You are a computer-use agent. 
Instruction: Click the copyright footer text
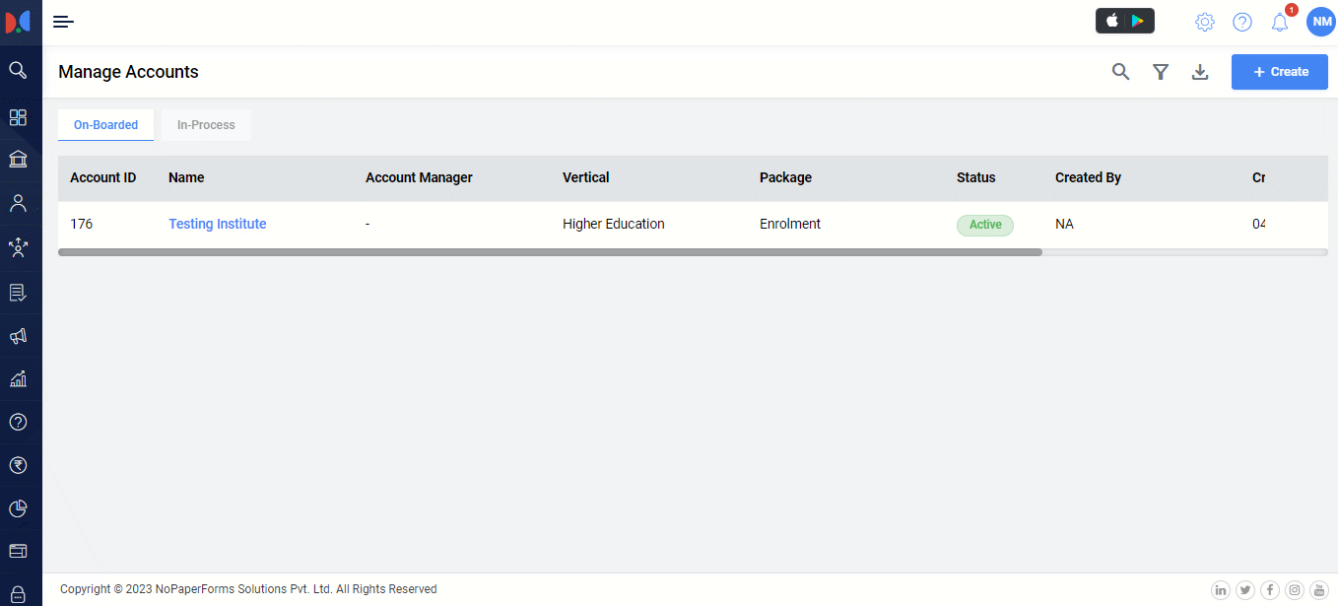coord(248,589)
